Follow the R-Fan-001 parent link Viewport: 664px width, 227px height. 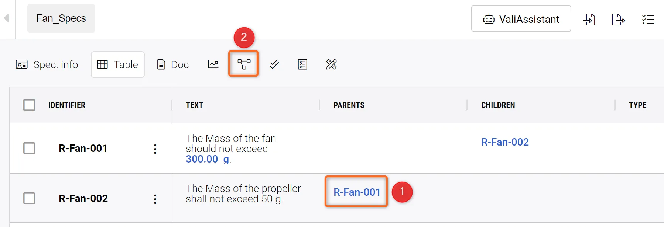(x=357, y=192)
